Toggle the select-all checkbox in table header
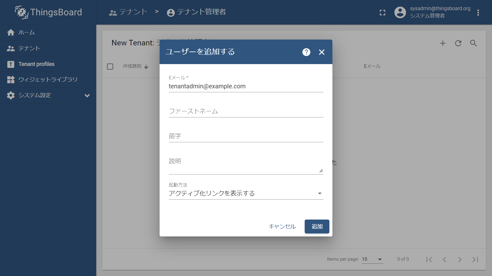 point(110,67)
